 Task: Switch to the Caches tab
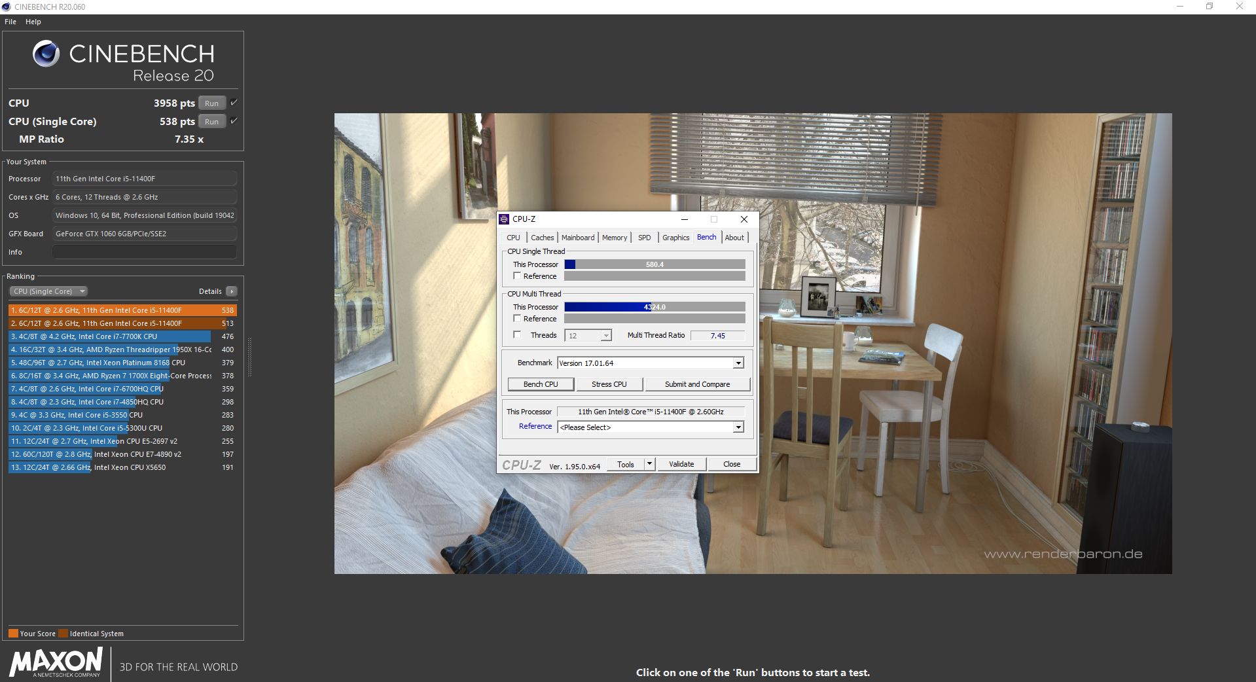(x=542, y=238)
